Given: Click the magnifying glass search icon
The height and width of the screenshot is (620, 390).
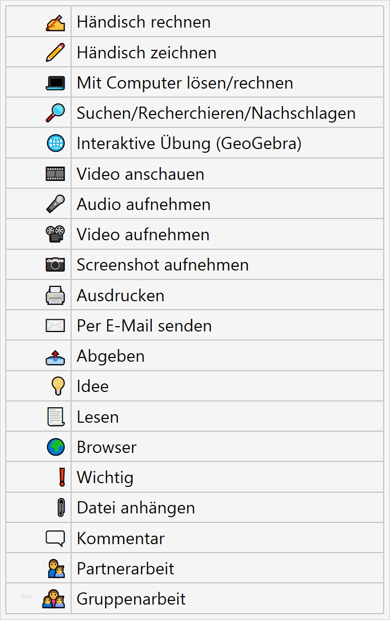Looking at the screenshot, I should click(x=55, y=113).
